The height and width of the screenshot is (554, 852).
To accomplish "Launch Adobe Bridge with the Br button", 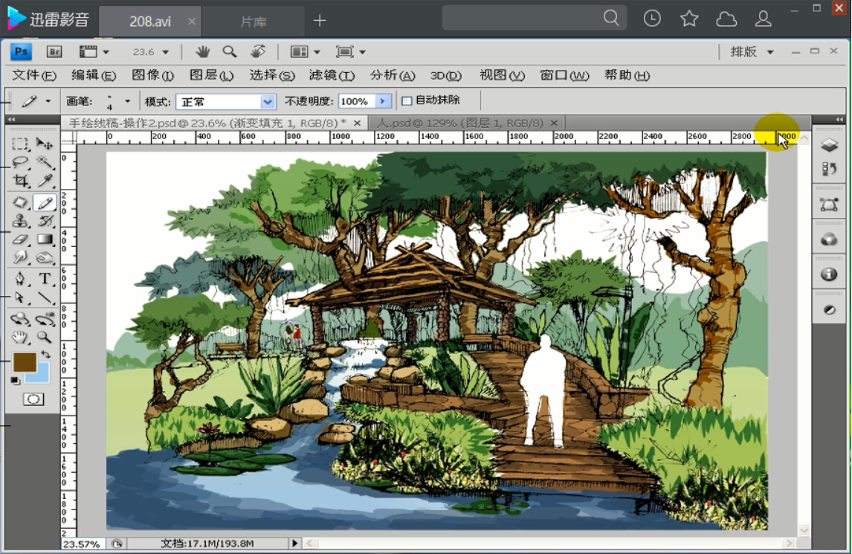I will [x=54, y=52].
